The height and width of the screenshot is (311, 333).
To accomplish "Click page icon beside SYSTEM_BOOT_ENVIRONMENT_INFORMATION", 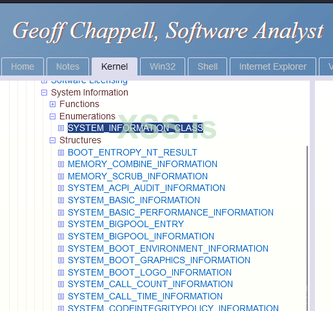I will point(61,249).
